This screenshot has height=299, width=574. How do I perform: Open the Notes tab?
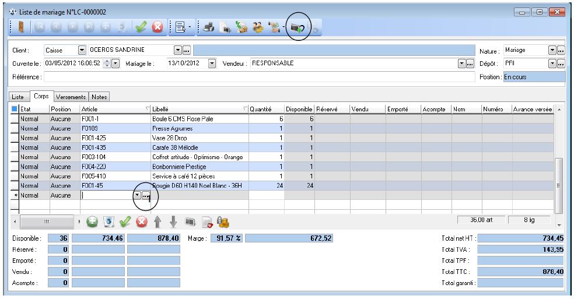click(x=100, y=97)
